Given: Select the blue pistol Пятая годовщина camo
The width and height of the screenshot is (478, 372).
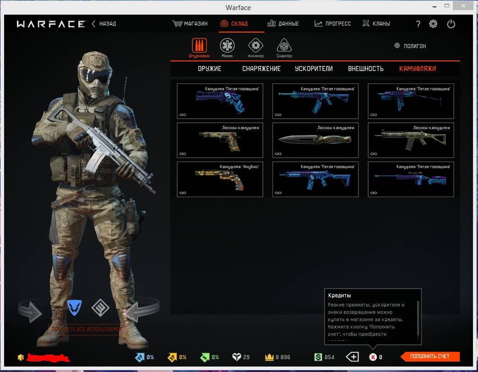Looking at the screenshot, I should click(x=220, y=101).
